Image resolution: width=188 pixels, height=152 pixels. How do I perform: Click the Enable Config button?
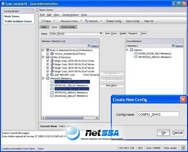click(114, 21)
